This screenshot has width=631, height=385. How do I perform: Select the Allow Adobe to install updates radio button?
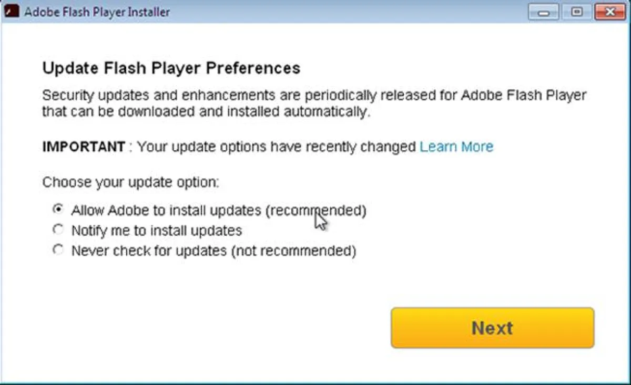point(57,209)
